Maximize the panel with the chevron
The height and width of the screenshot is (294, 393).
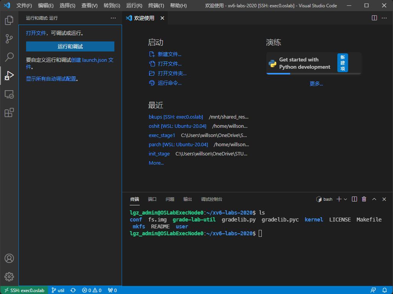coord(374,199)
